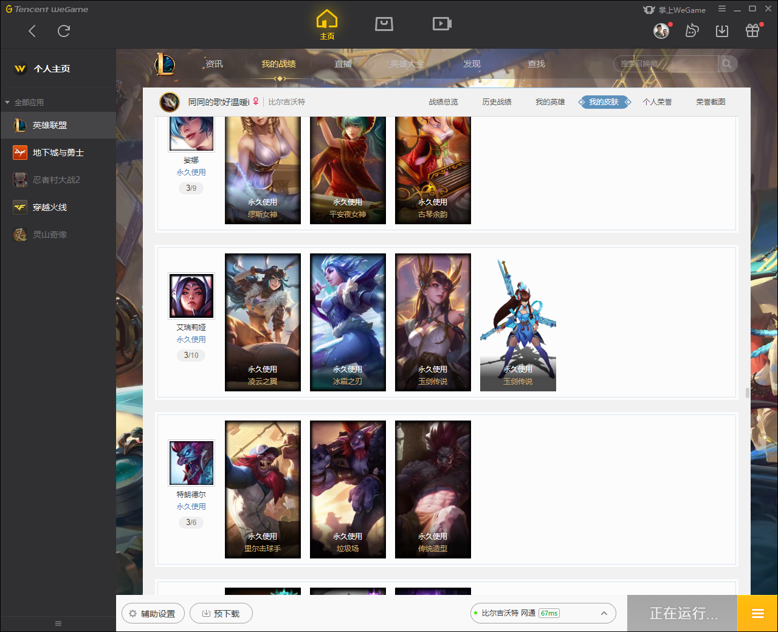Image resolution: width=778 pixels, height=632 pixels.
Task: Click the summoner search input field
Action: (x=666, y=64)
